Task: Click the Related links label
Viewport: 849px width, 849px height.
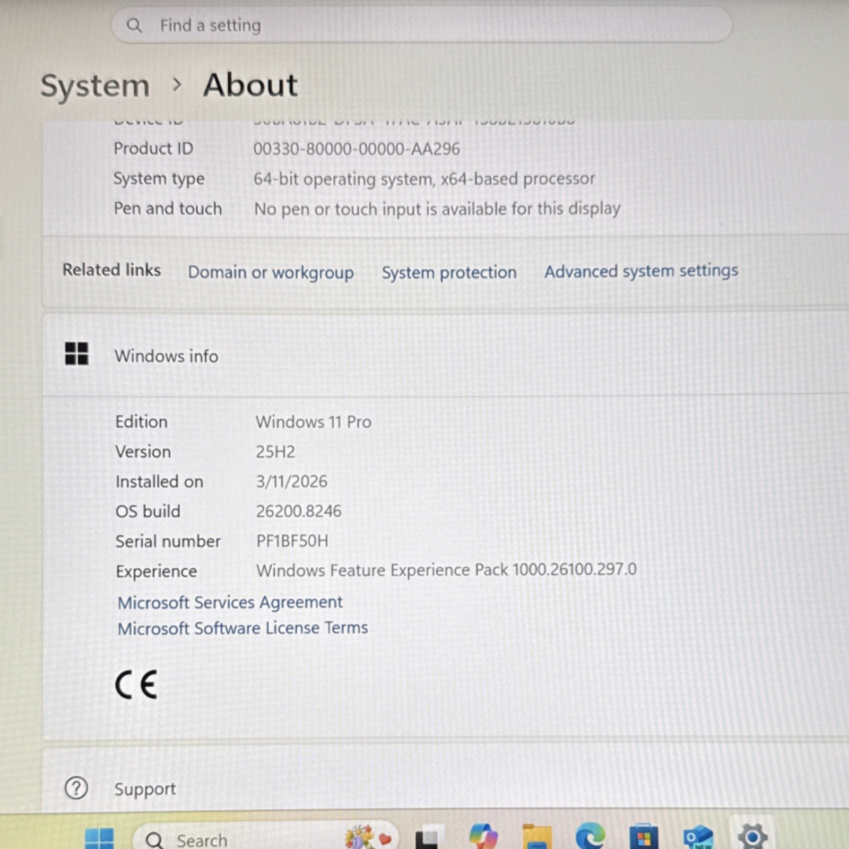Action: tap(111, 270)
